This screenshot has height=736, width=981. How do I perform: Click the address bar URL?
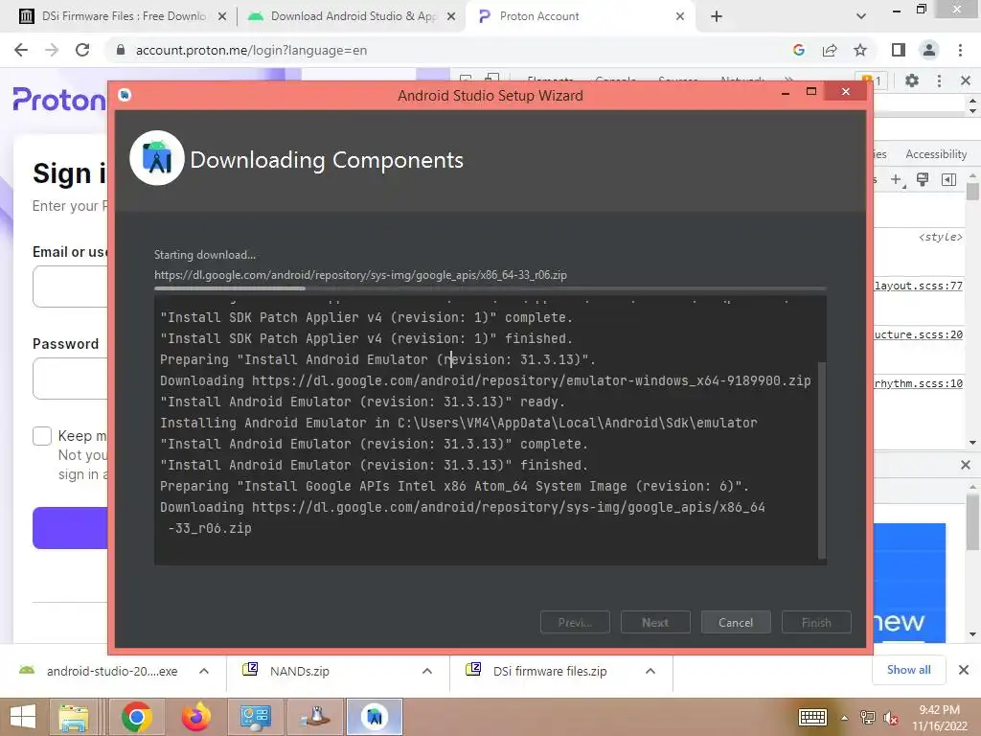click(252, 50)
